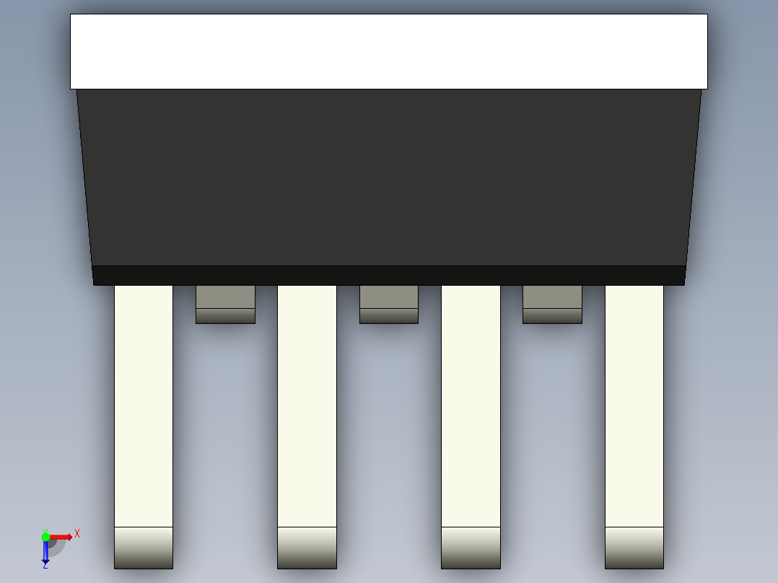Click the shaded tip of the rightmost lead

[634, 548]
